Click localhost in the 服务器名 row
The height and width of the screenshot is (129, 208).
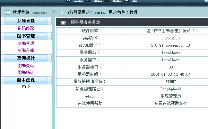coord(171,53)
